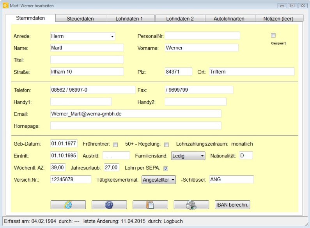Click the Eintritt date field
This screenshot has height=228, width=310.
pos(64,156)
